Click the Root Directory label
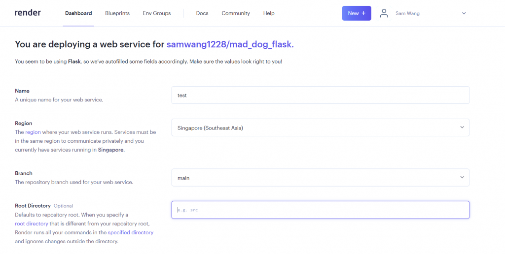The width and height of the screenshot is (505, 254). pyautogui.click(x=33, y=205)
